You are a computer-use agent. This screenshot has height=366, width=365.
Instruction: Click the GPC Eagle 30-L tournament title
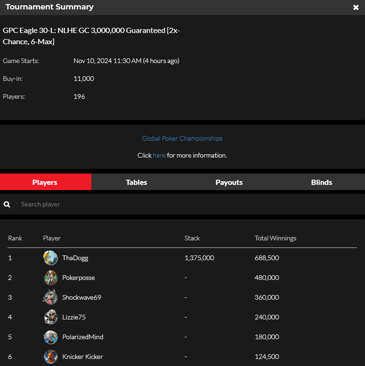(91, 36)
